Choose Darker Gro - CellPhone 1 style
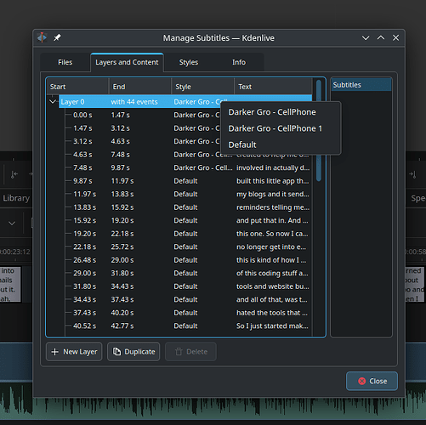This screenshot has width=426, height=425. (275, 128)
